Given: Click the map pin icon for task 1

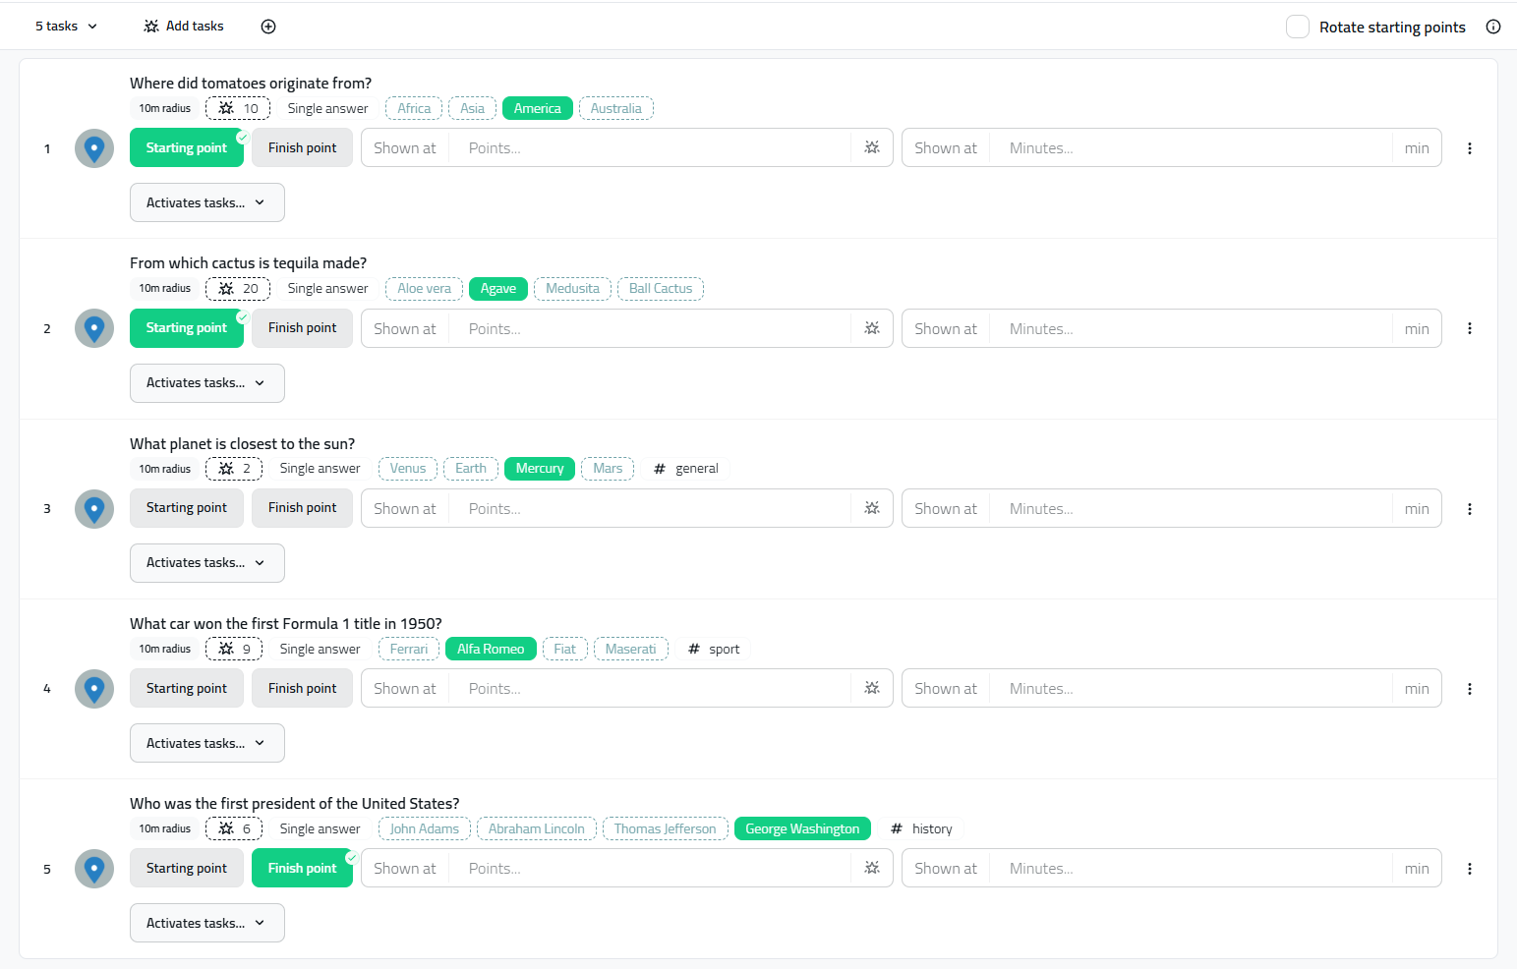Looking at the screenshot, I should (x=94, y=148).
